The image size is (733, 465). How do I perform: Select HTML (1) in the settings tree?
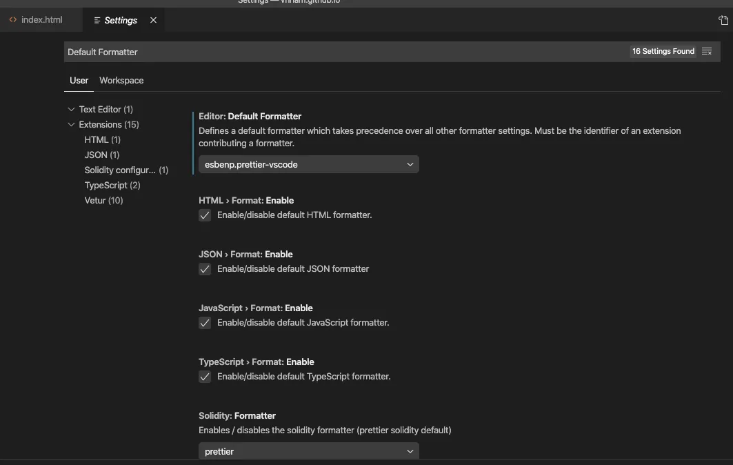point(102,140)
